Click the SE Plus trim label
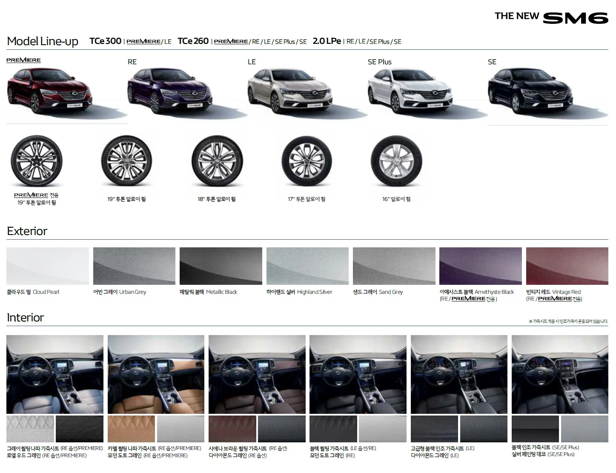 (379, 62)
